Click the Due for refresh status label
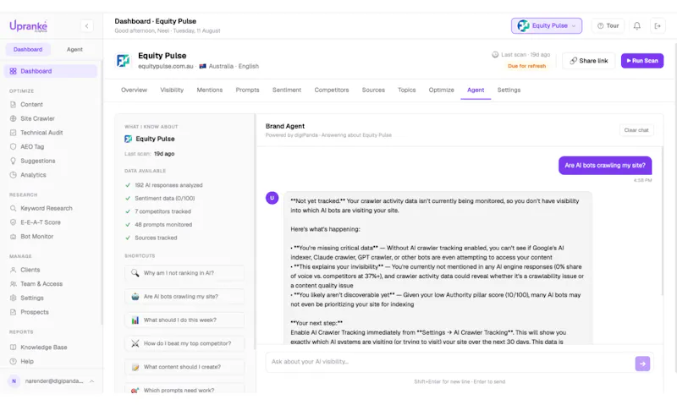This screenshot has width=677, height=405. coord(526,66)
